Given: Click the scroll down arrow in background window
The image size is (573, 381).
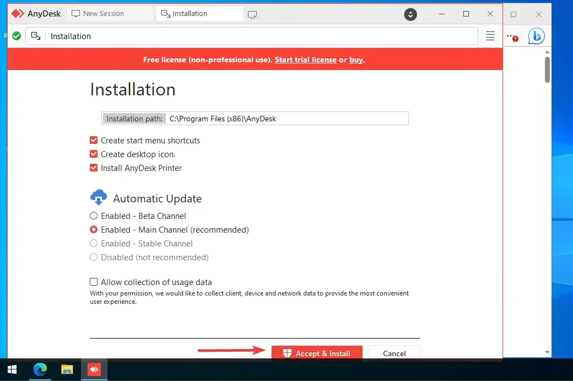Looking at the screenshot, I should tap(547, 352).
